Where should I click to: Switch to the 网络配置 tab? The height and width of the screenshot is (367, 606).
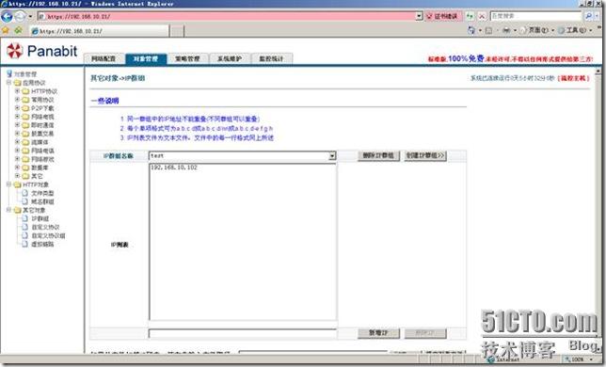tap(104, 58)
